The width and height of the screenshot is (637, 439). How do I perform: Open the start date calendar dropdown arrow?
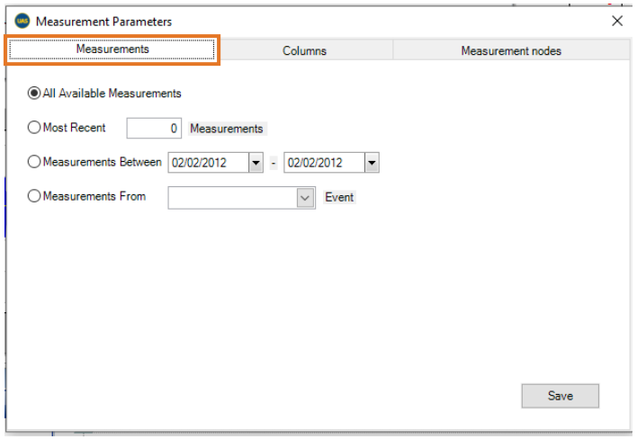click(x=256, y=163)
